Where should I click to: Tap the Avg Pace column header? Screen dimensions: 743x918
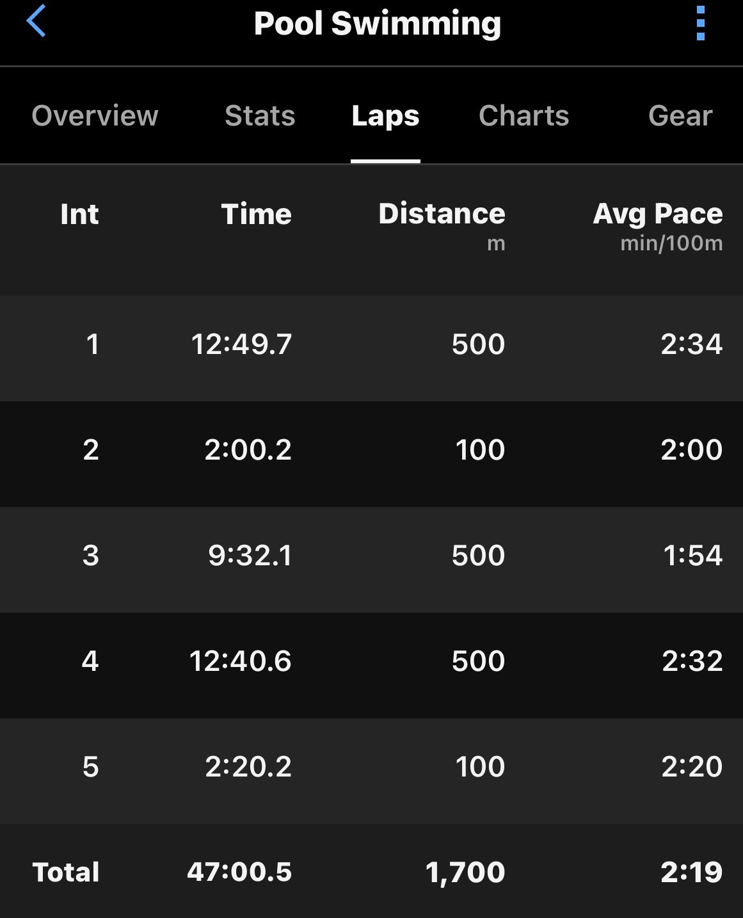tap(657, 214)
